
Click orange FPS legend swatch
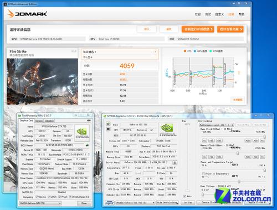(x=185, y=51)
